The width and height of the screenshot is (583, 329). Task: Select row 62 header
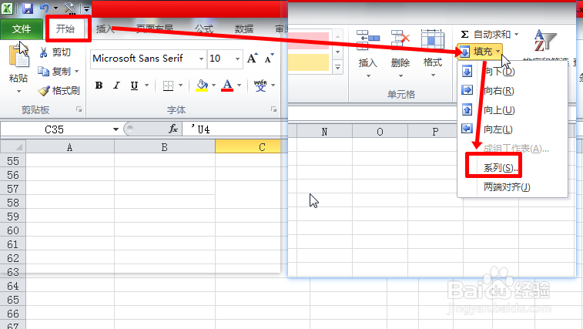tap(13, 258)
